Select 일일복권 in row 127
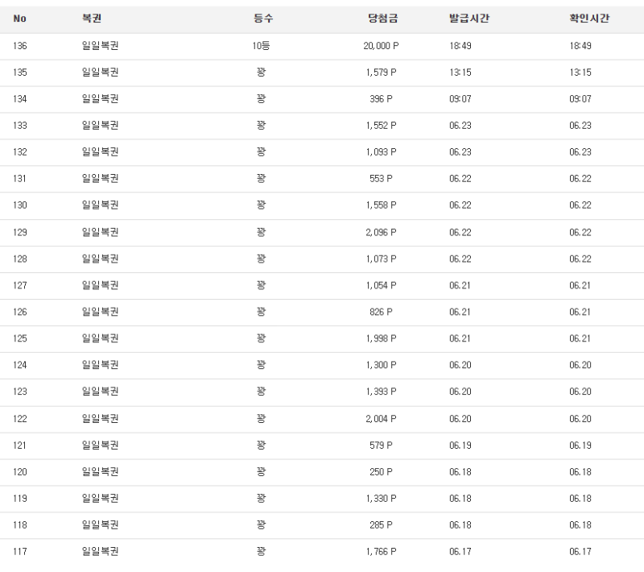This screenshot has height=572, width=644. click(x=100, y=285)
